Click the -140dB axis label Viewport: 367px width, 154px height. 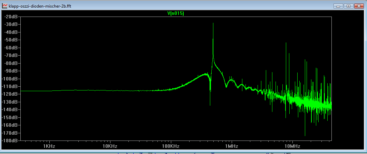10,109
